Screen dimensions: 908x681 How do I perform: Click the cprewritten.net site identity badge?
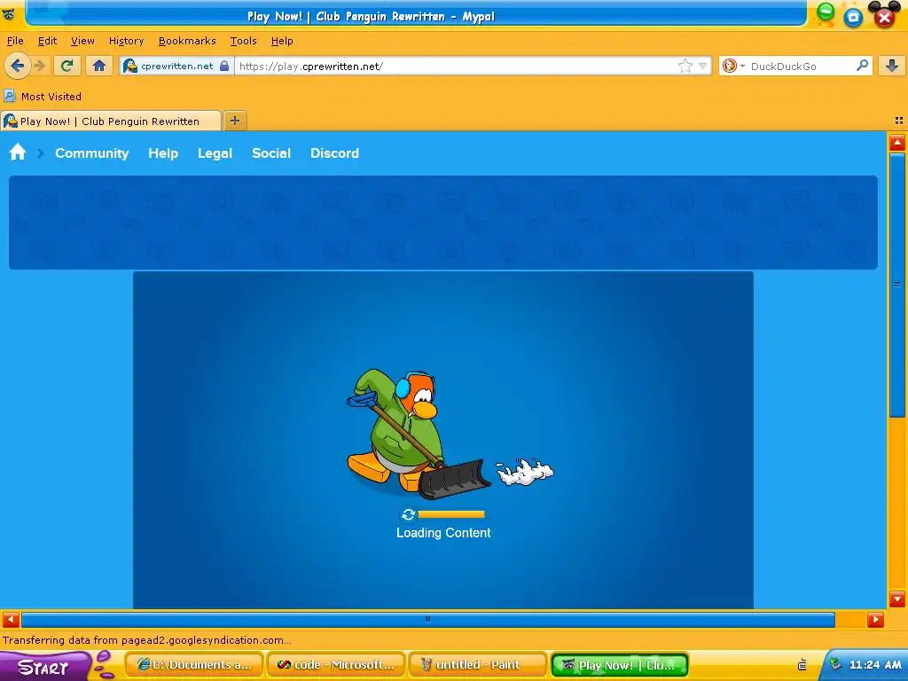[177, 66]
